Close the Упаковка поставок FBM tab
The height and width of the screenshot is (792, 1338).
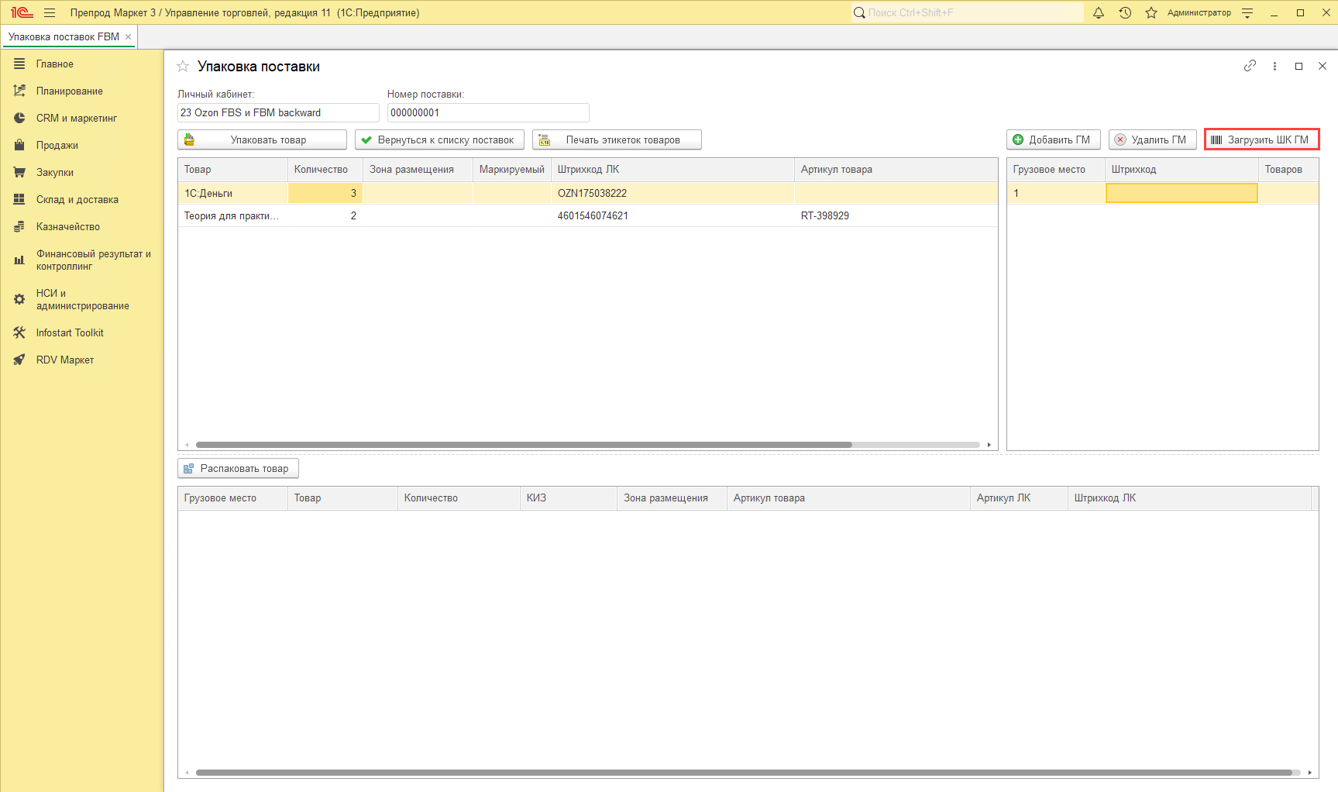129,36
